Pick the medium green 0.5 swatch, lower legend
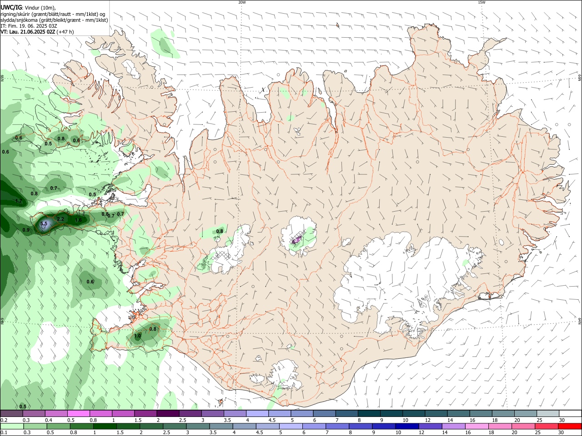 point(58,426)
